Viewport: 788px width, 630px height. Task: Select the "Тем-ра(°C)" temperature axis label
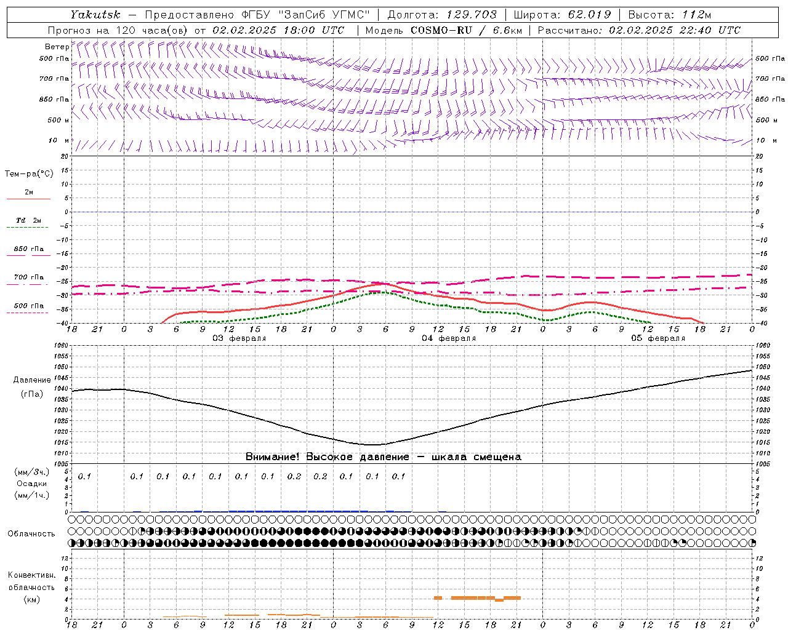[29, 174]
